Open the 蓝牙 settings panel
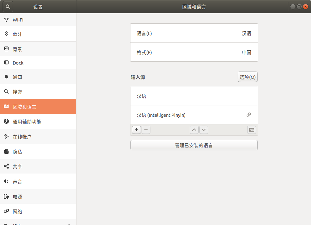 pyautogui.click(x=38, y=34)
